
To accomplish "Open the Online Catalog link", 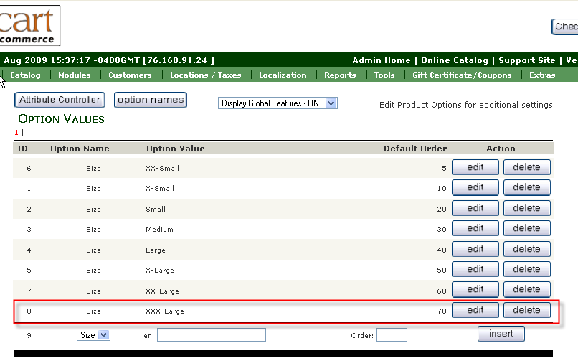I will pos(455,60).
